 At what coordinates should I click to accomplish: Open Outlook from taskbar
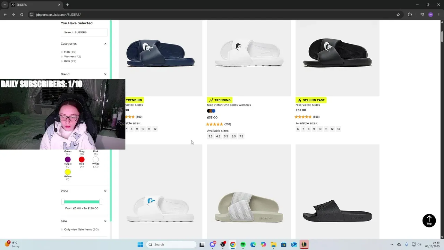(294, 244)
